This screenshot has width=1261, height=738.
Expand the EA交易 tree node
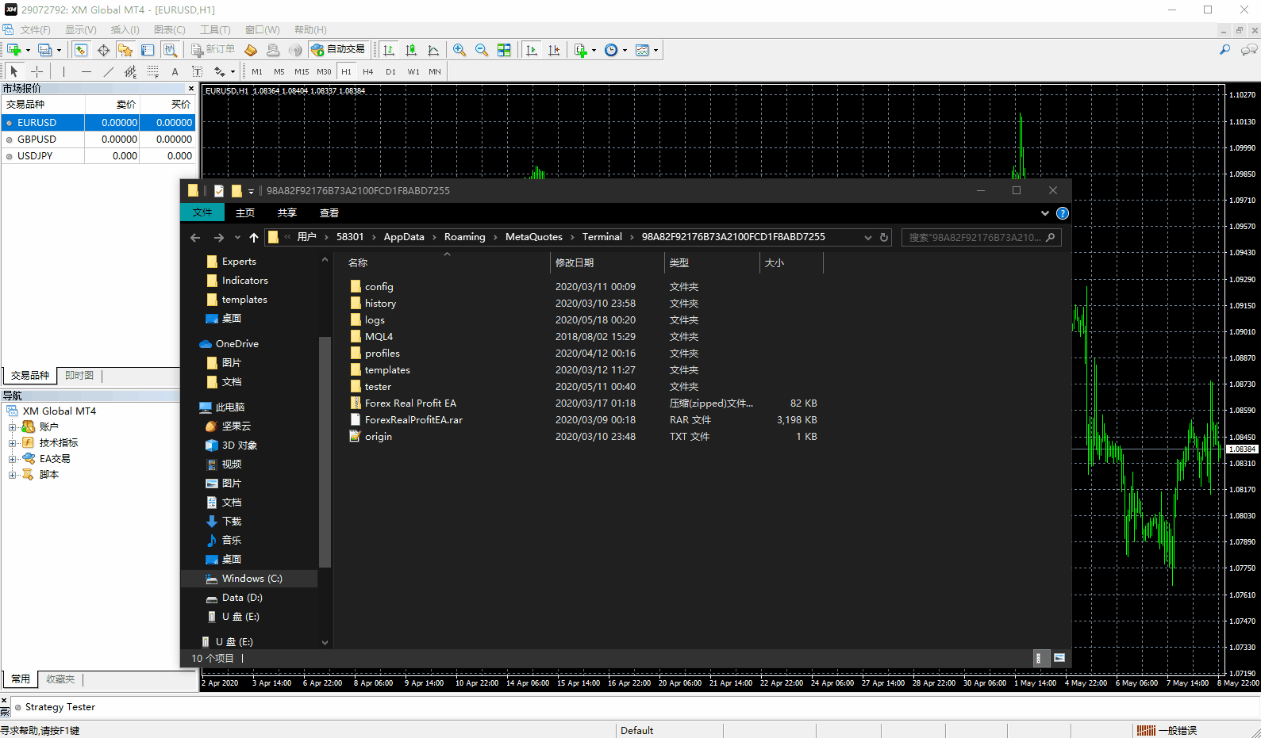12,458
